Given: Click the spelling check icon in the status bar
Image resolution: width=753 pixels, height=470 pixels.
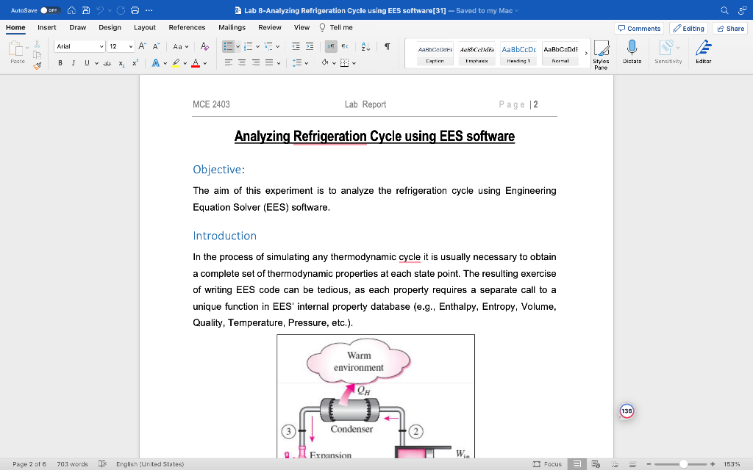Looking at the screenshot, I should pyautogui.click(x=102, y=464).
